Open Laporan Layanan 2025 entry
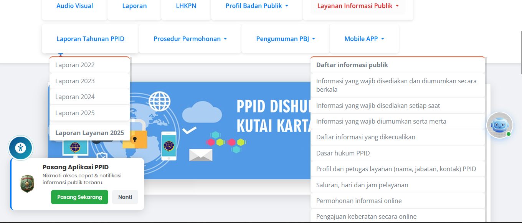Screen dimensions: 522x223 (89, 133)
